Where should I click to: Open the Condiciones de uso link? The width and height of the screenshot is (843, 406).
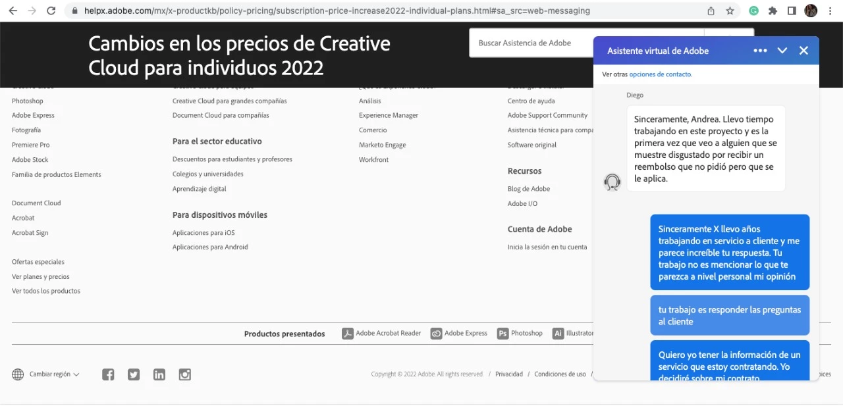[x=560, y=374]
